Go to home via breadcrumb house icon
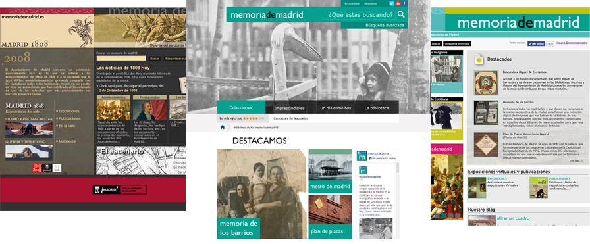Image resolution: width=590 pixels, height=244 pixels. coord(223,127)
